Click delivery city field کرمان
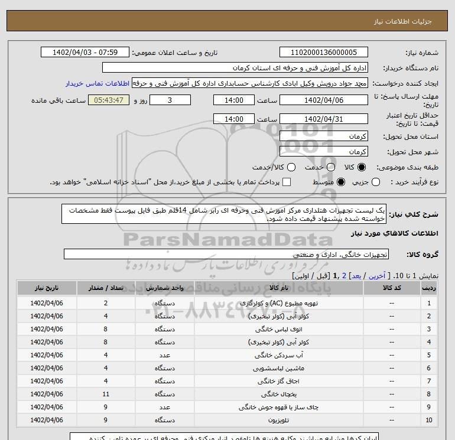Screen dimensions: 455x440 324,152
